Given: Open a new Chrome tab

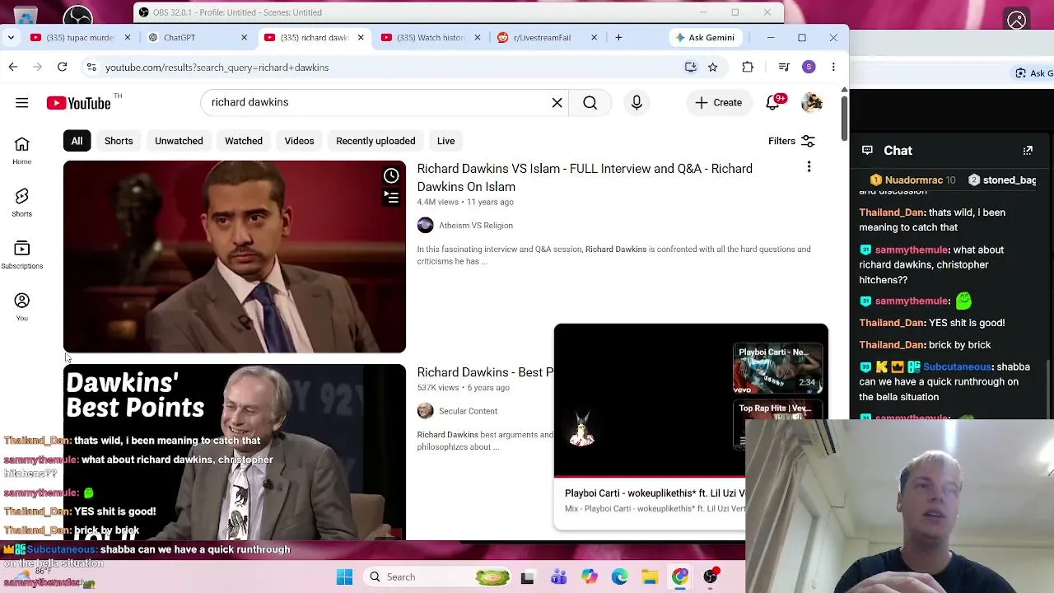Looking at the screenshot, I should click(618, 37).
